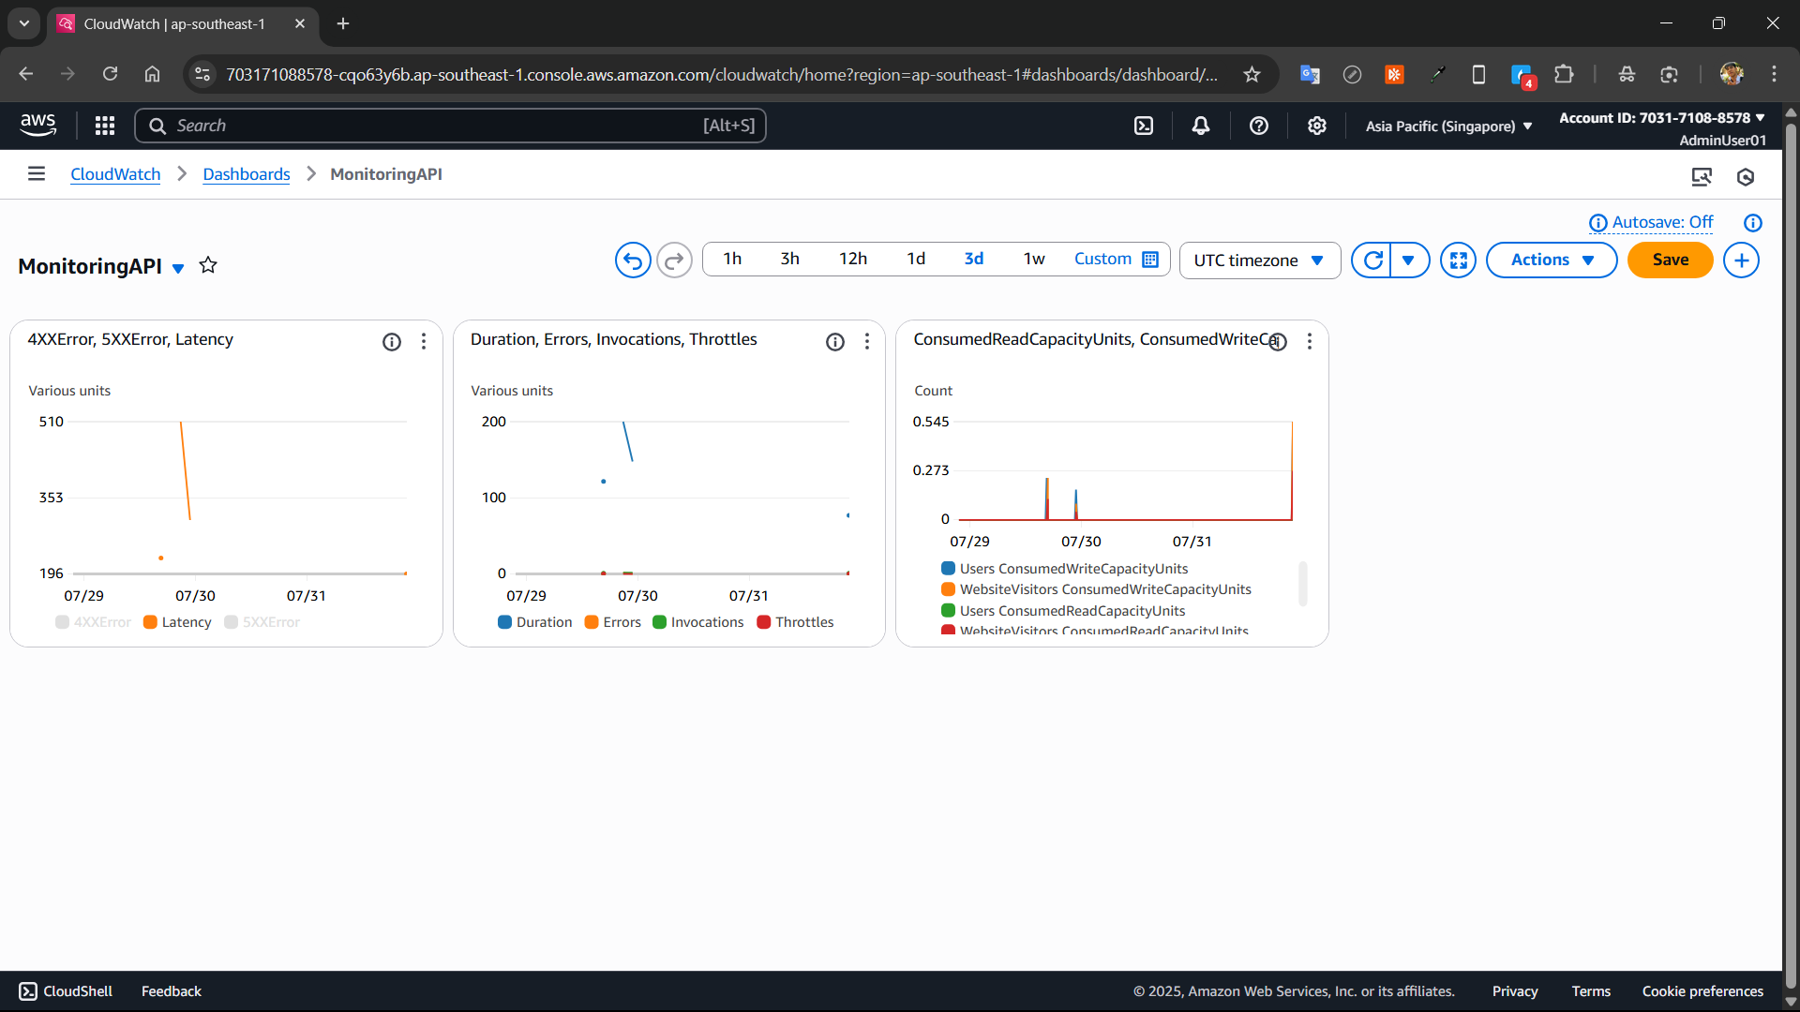Open the notifications bell

[1201, 126]
